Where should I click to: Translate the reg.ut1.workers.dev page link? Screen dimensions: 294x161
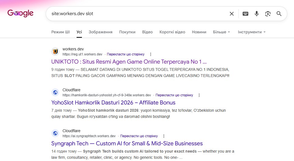pyautogui.click(x=126, y=54)
